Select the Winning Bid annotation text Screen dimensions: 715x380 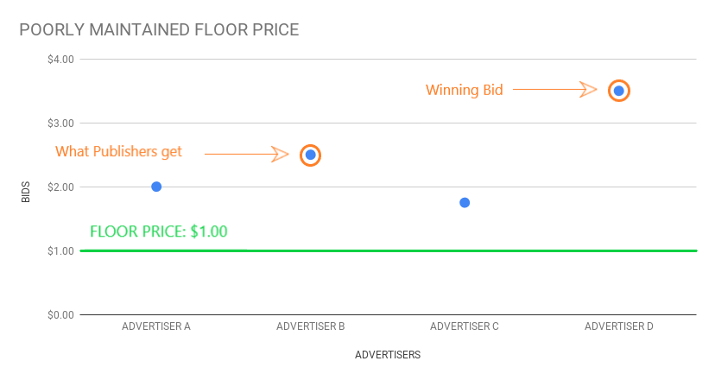pyautogui.click(x=465, y=90)
